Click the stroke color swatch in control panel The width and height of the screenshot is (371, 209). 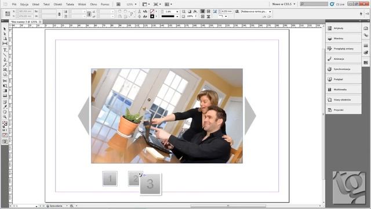[x=152, y=16]
